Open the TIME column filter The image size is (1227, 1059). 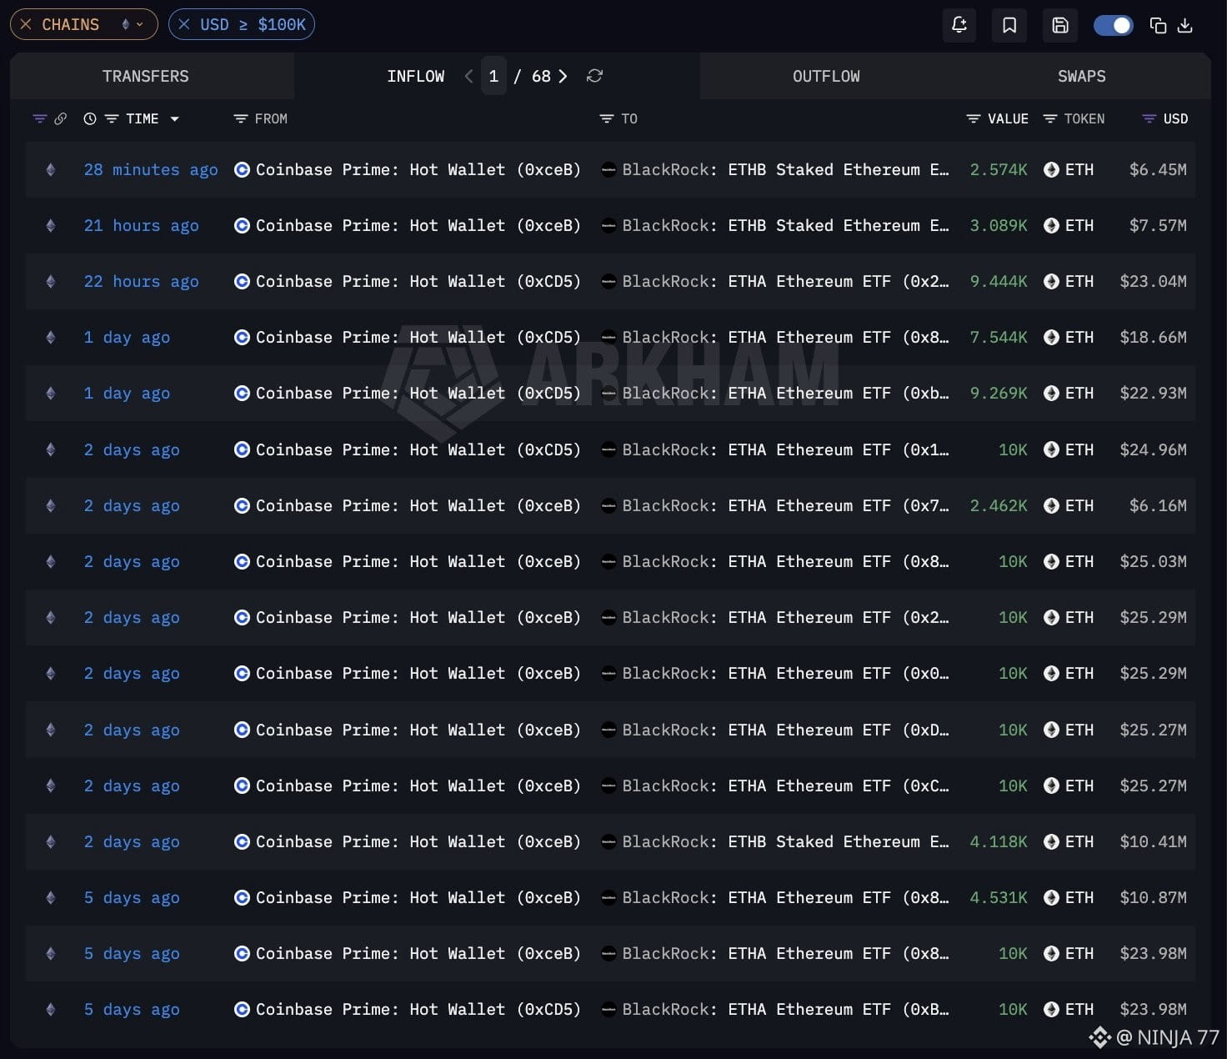pos(112,118)
